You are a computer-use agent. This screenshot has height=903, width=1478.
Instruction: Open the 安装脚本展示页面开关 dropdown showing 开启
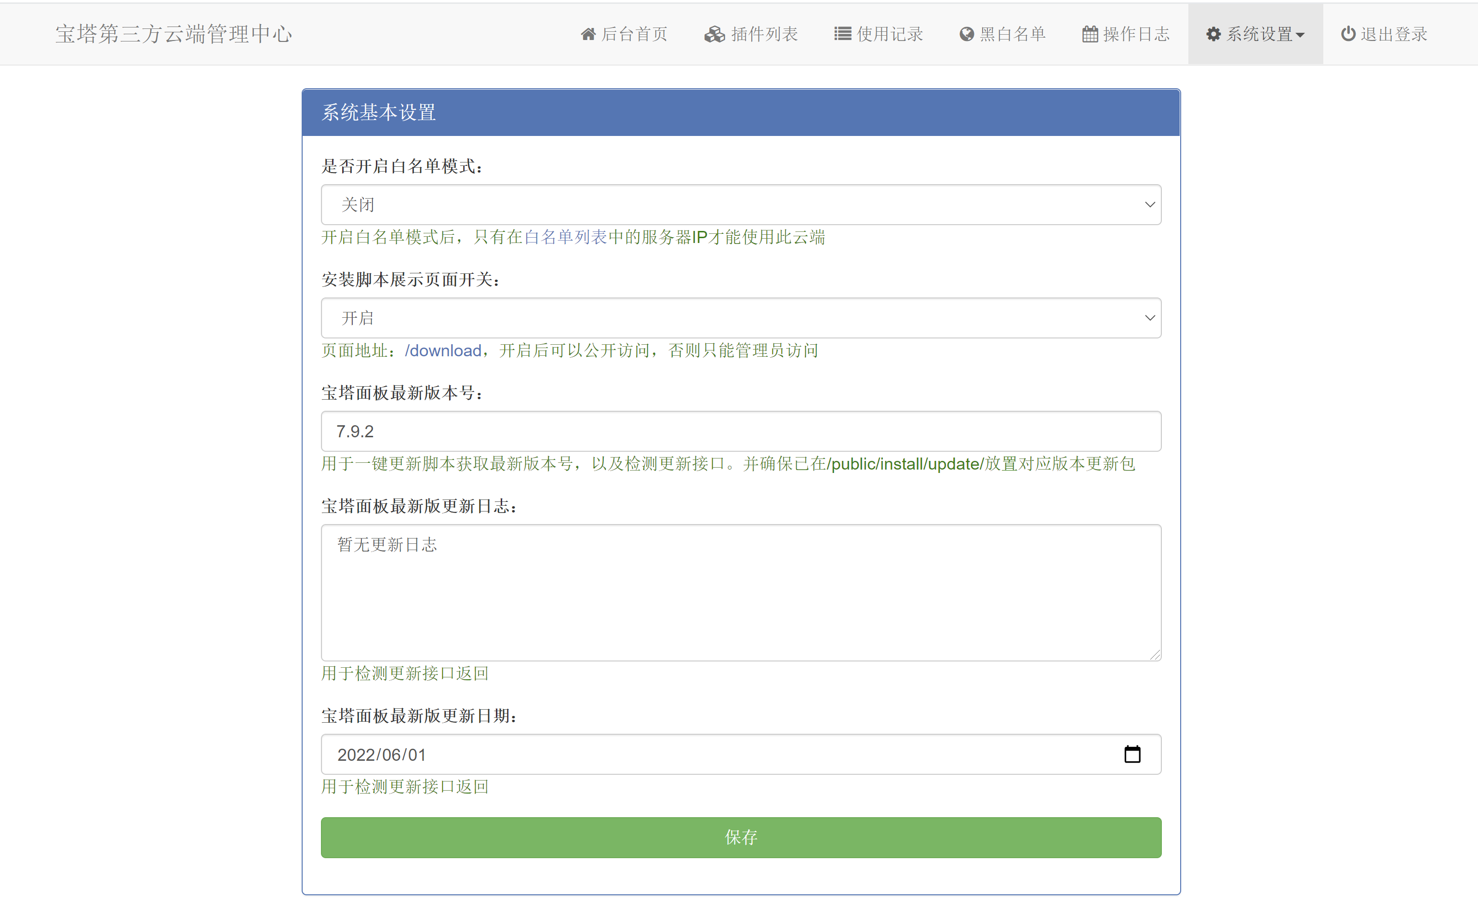coord(741,318)
